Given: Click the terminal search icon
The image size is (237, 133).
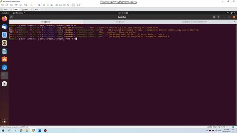Looking at the screenshot, I should click(214, 17).
